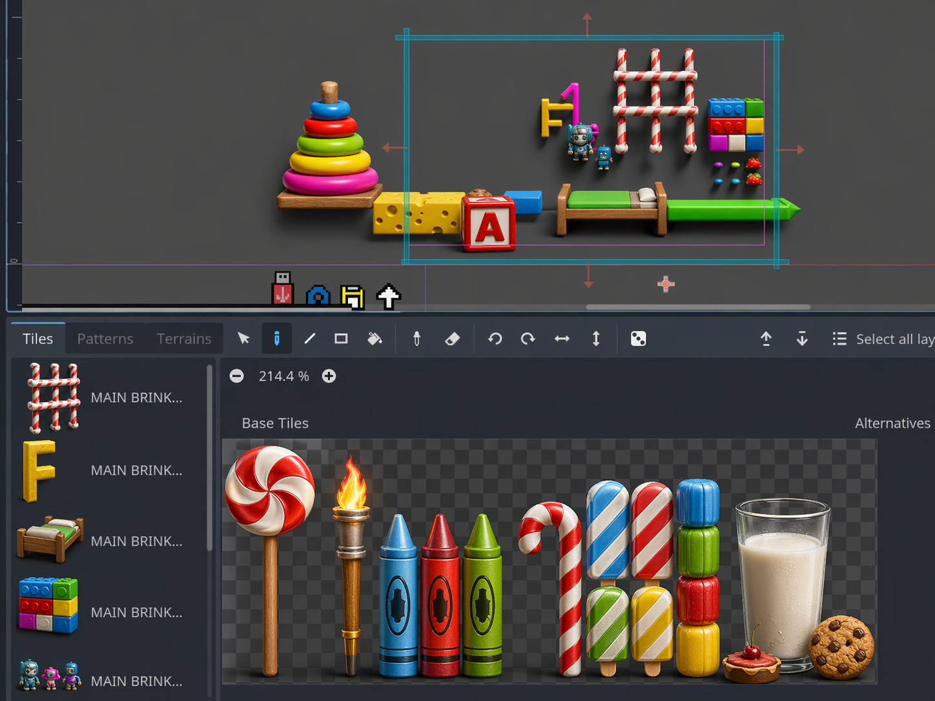Pick the swirl lollipop base tile

(270, 560)
